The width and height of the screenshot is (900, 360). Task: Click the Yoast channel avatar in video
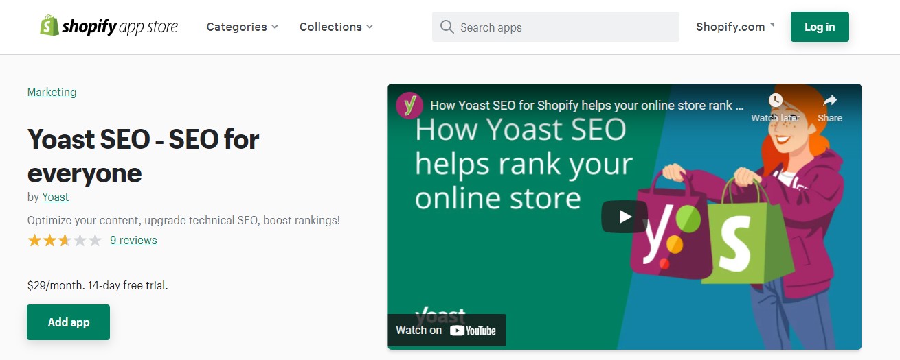(409, 106)
